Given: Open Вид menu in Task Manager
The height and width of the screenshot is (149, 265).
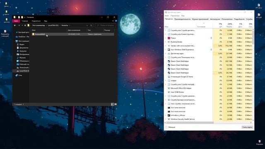Looking at the screenshot, I should point(183,16).
